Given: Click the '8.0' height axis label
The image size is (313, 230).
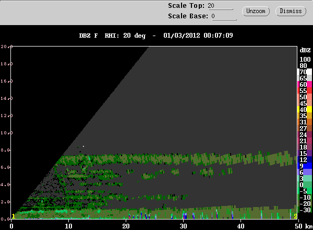Looking at the screenshot, I should pos(6,150).
